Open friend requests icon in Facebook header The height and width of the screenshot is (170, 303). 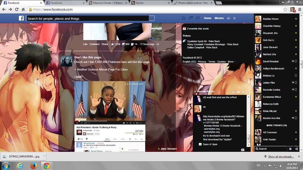tap(184, 18)
